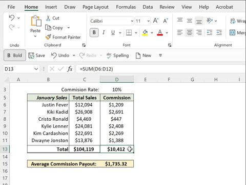Image resolution: width=246 pixels, height=185 pixels.
Task: Open the Orientation text angle icon
Action: 210,21
